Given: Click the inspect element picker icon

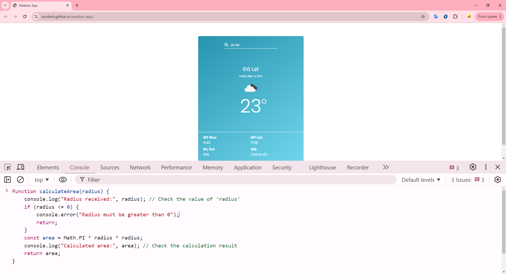Looking at the screenshot, I should click(x=8, y=167).
